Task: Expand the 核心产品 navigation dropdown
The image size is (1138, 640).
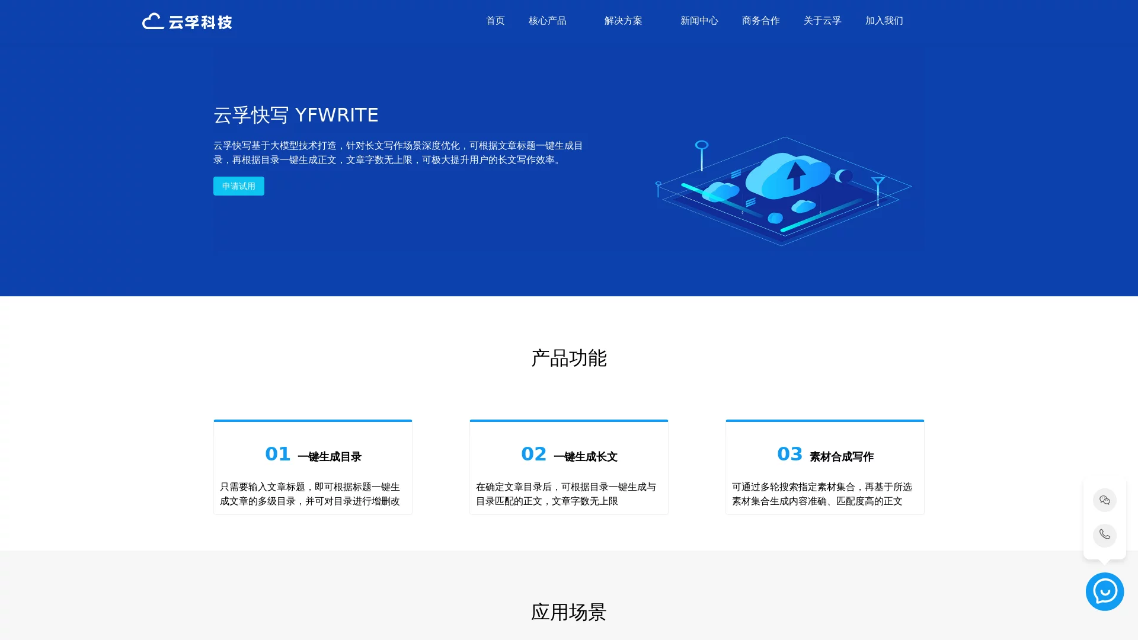Action: [547, 21]
